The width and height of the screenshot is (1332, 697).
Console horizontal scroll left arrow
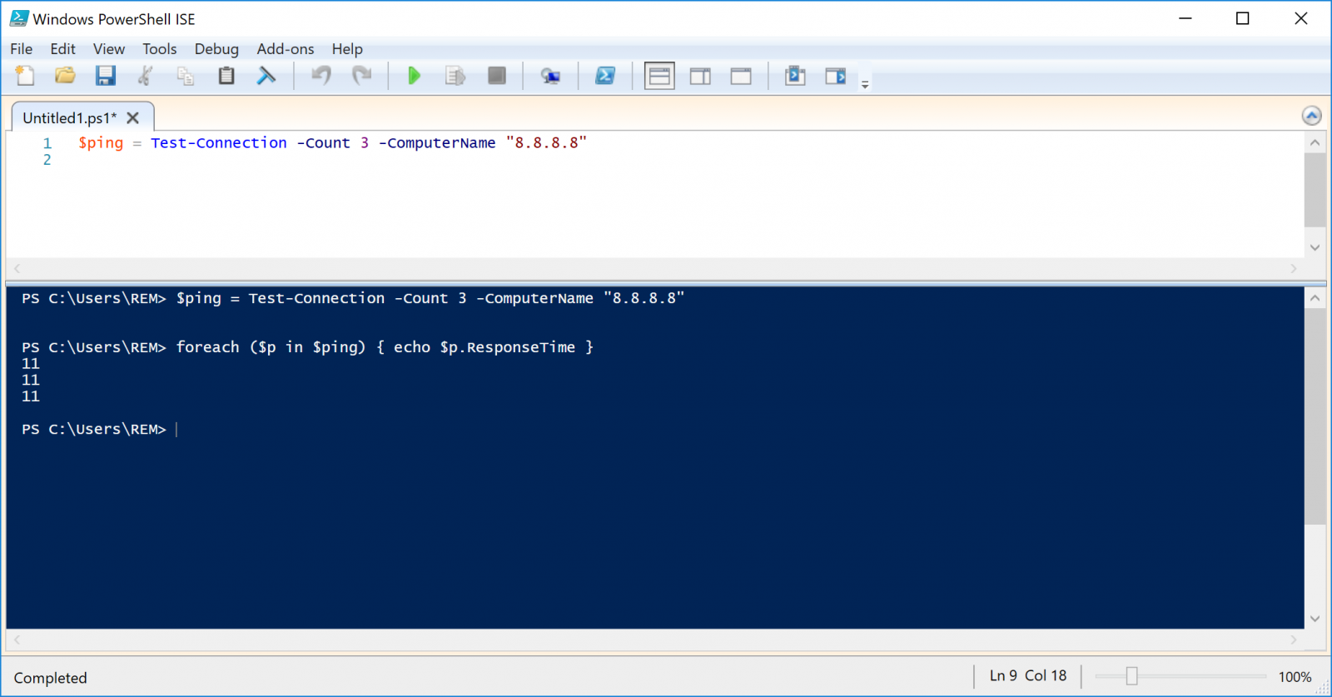pos(17,640)
